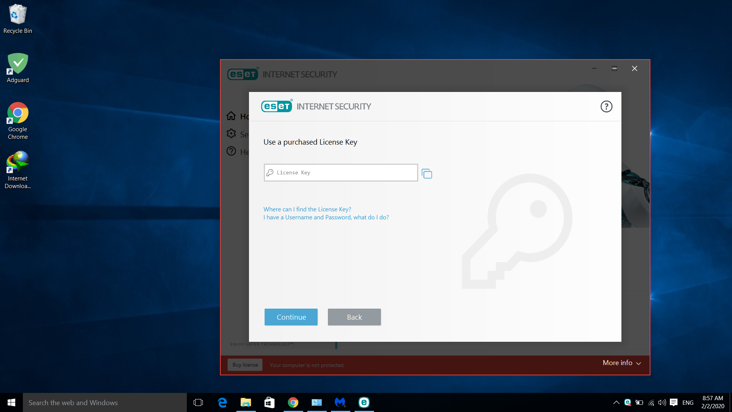Click the ENG language indicator
Screen dimensions: 732x412
click(688, 402)
